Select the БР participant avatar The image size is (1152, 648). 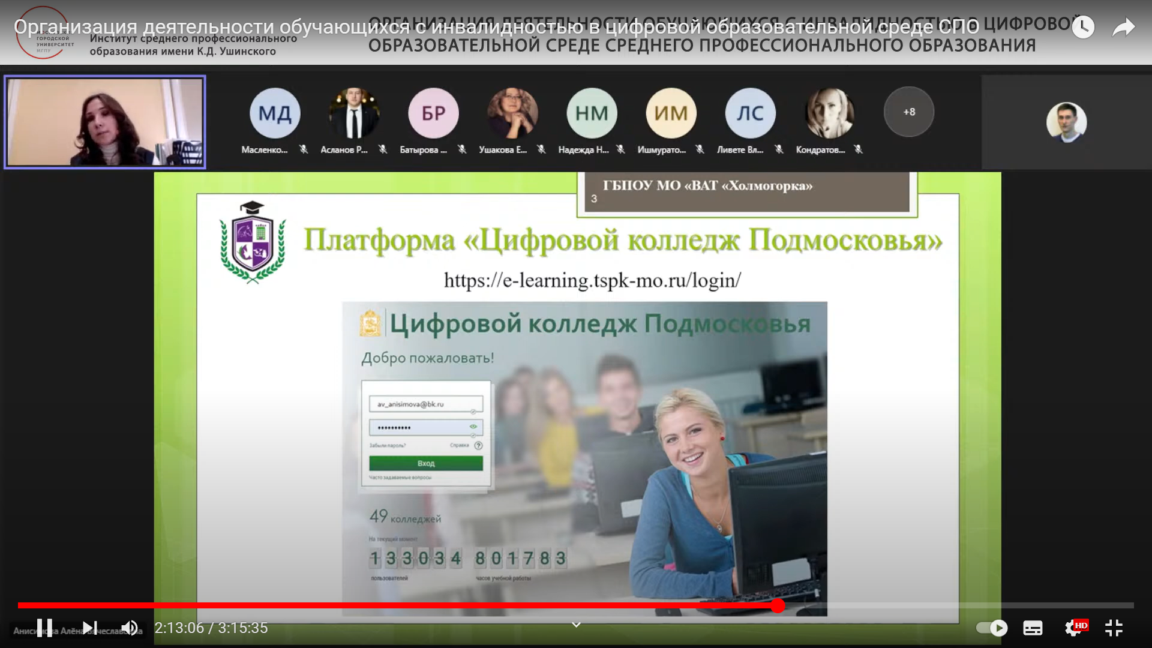coord(433,113)
